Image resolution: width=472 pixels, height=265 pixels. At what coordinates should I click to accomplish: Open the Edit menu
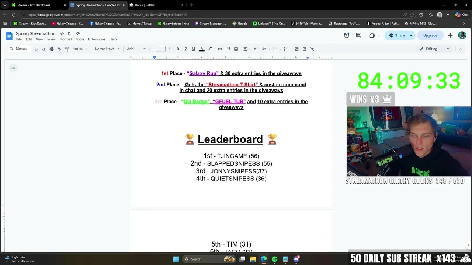[x=29, y=39]
